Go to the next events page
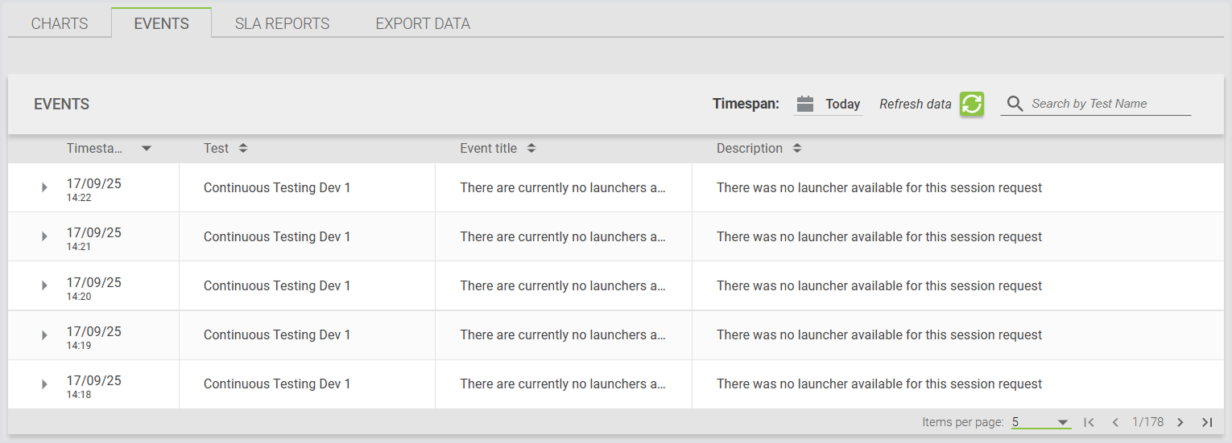 click(x=1180, y=422)
